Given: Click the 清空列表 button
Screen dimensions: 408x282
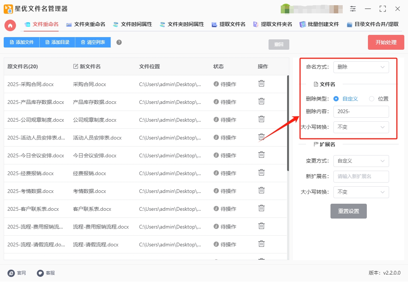Looking at the screenshot, I should click(x=93, y=42).
